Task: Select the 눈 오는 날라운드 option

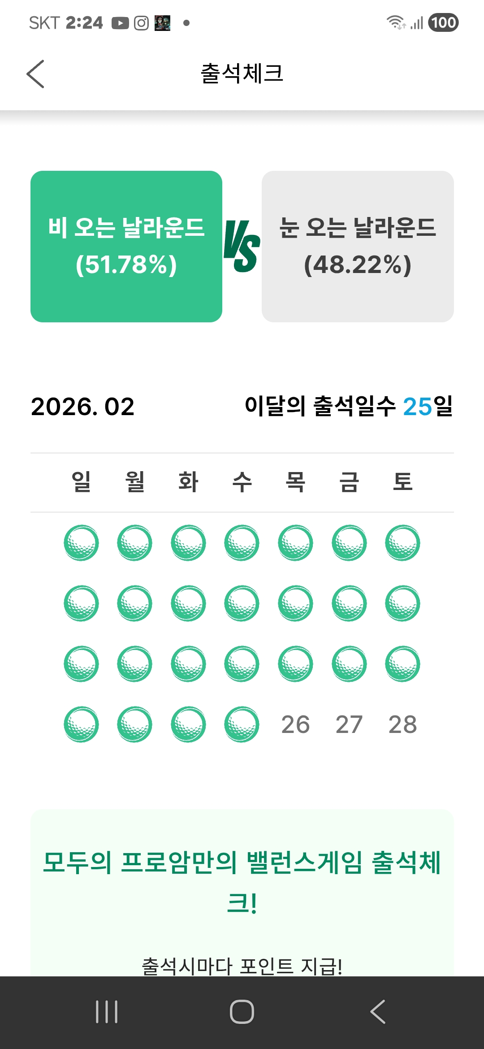Action: tap(358, 246)
